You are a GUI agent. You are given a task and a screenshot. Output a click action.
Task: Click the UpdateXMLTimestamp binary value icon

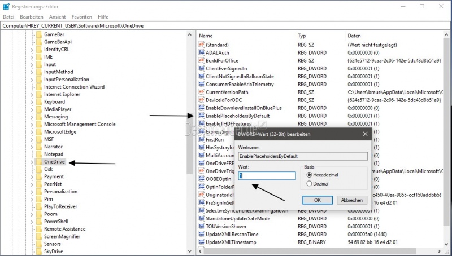(201, 242)
